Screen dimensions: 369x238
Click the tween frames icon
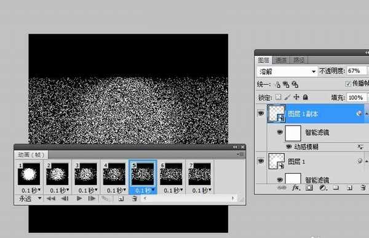pos(105,199)
